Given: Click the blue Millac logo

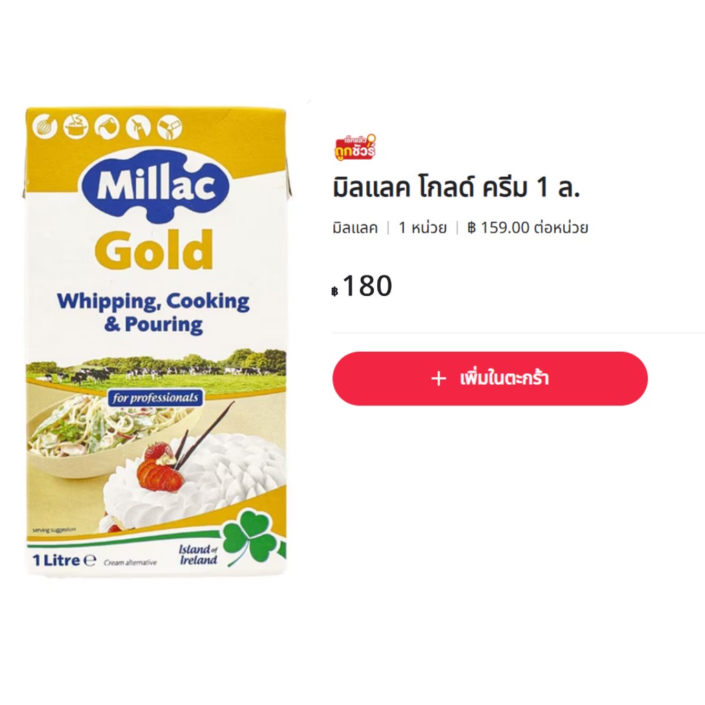Looking at the screenshot, I should (x=154, y=186).
